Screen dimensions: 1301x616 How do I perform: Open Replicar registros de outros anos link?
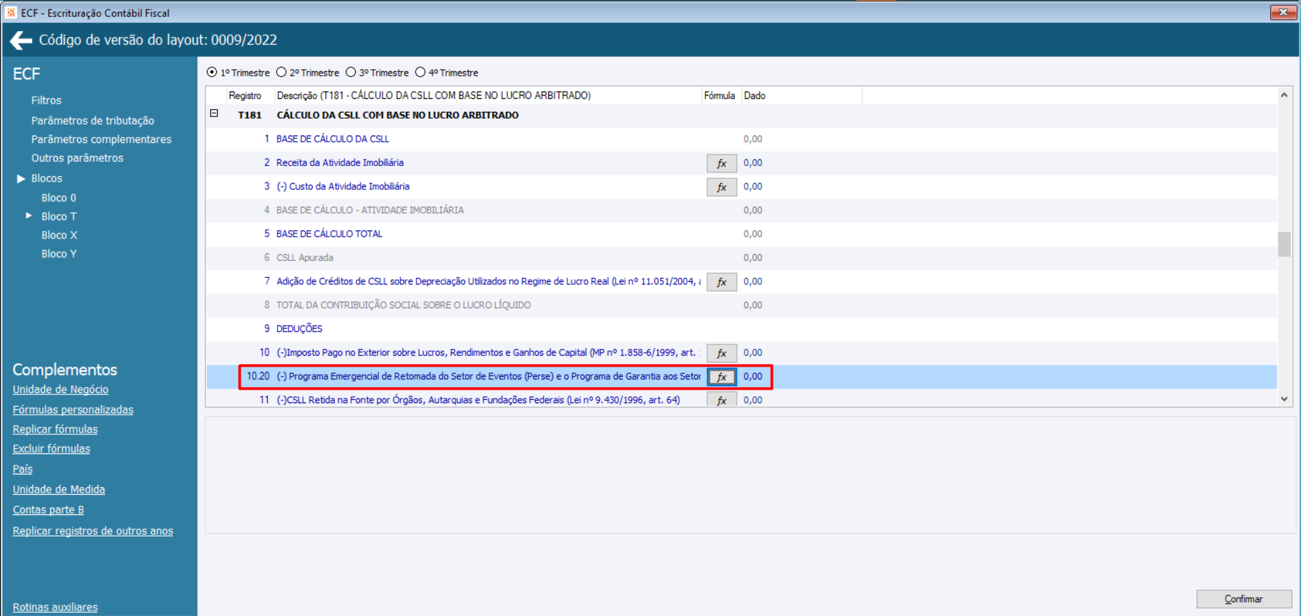click(x=92, y=531)
